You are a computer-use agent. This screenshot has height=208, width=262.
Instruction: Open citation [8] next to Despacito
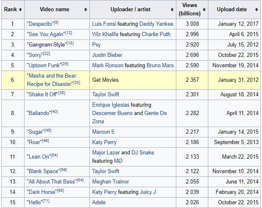[56, 22]
